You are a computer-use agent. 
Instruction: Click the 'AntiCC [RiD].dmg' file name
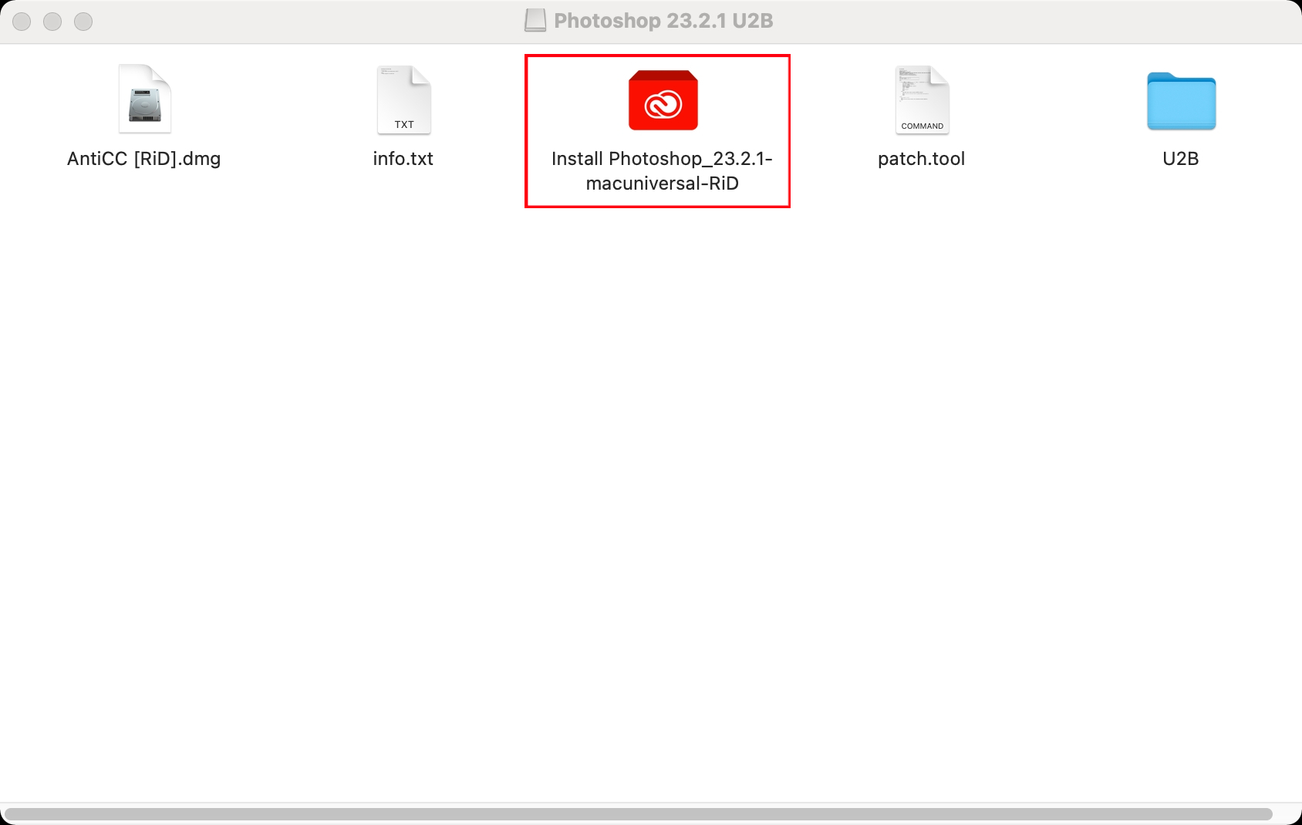[144, 159]
